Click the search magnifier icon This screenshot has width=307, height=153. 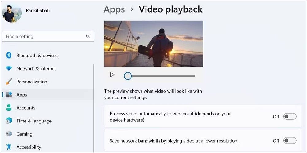pos(88,36)
